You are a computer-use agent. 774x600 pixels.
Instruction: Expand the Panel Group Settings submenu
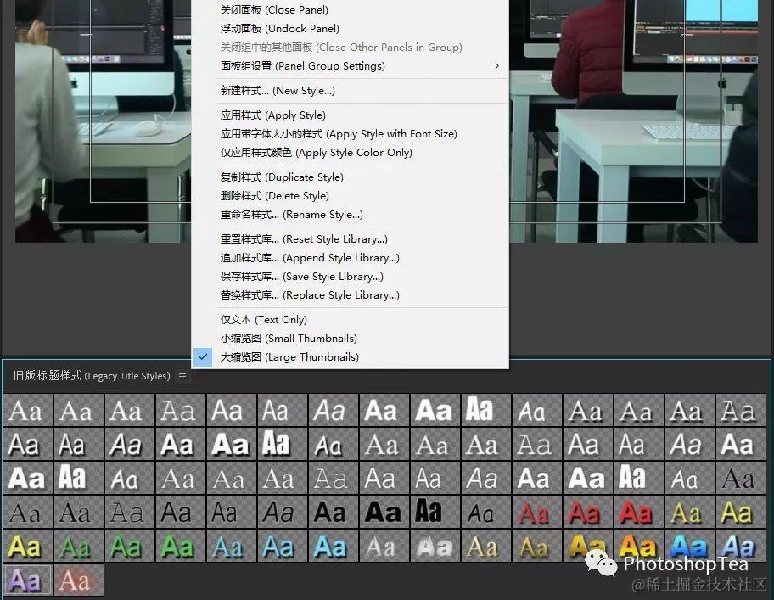350,66
